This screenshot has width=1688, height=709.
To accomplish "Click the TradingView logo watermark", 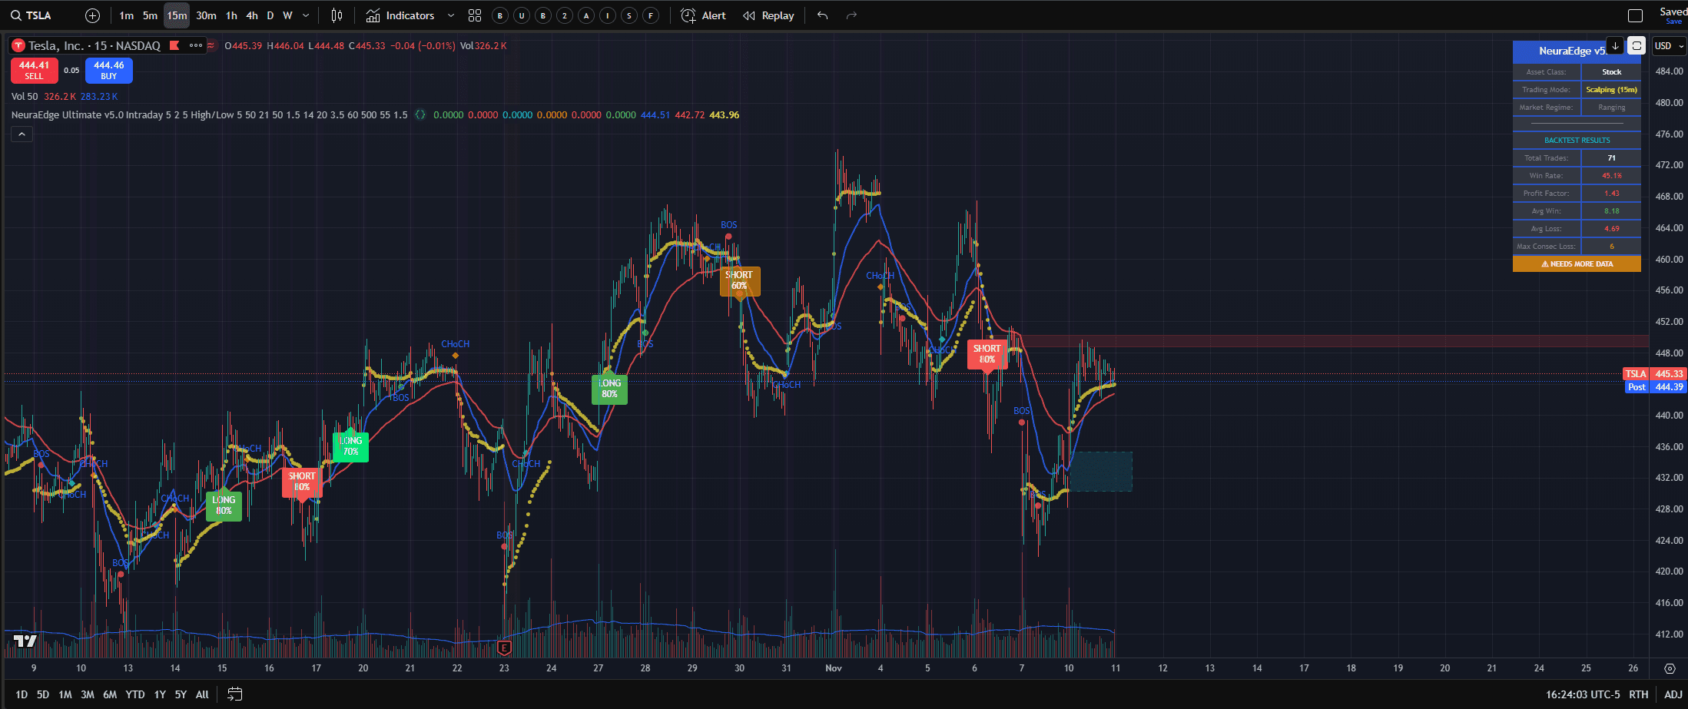I will (25, 640).
